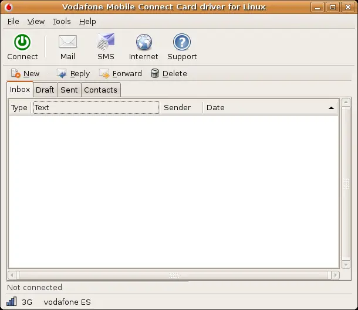Open the View menu
The height and width of the screenshot is (310, 358).
click(x=36, y=22)
